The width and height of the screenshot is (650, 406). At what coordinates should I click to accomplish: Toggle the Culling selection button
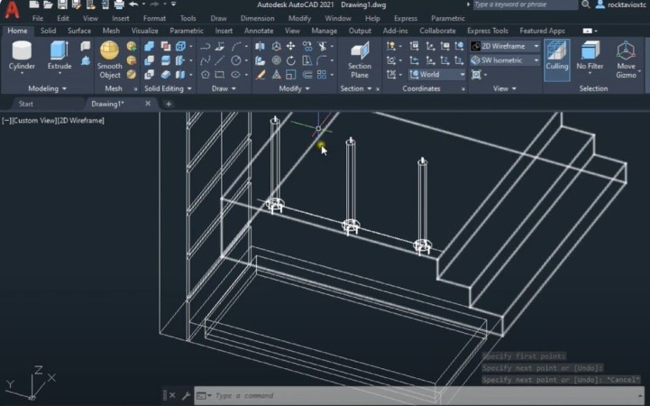(556, 60)
